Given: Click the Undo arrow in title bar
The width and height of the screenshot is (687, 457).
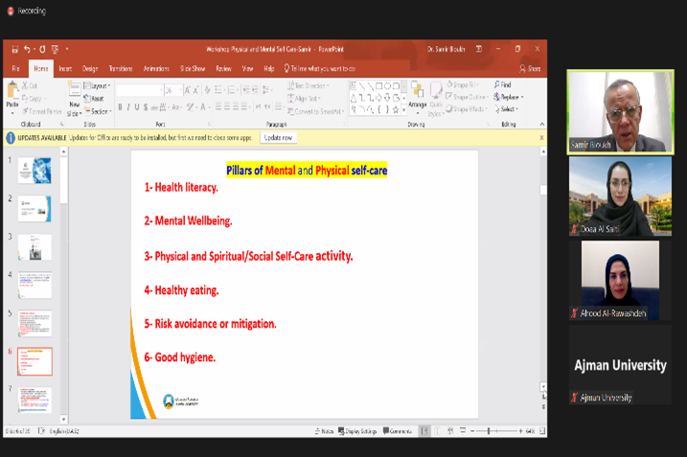Looking at the screenshot, I should (x=28, y=49).
